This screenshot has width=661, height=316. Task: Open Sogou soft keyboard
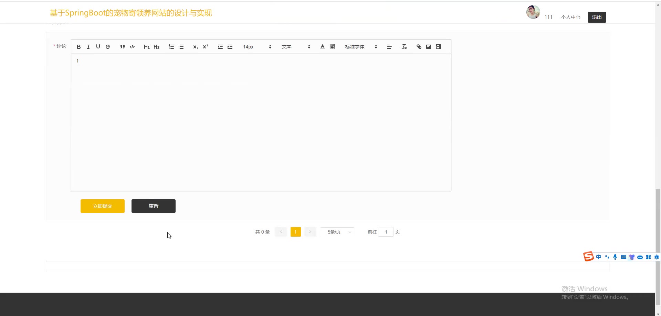[623, 257]
